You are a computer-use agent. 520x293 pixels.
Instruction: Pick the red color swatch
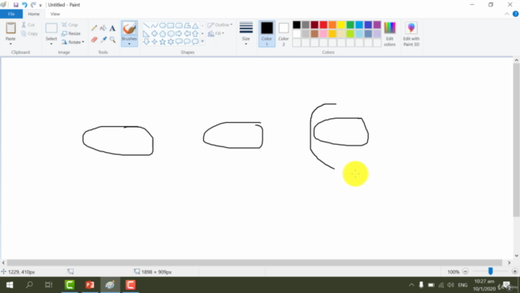point(323,25)
